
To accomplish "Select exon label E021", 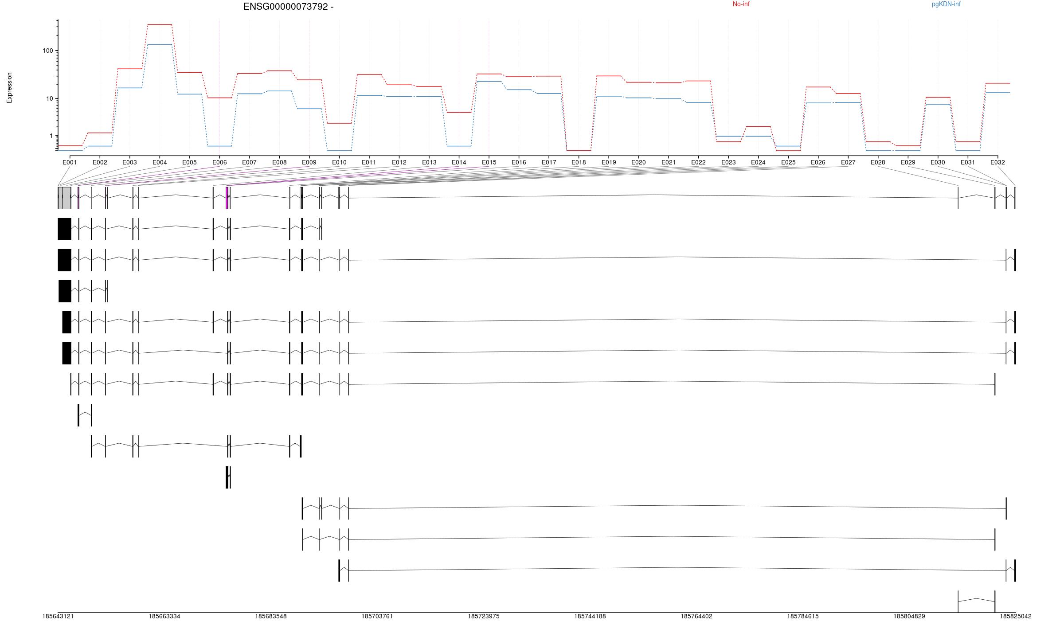I will pos(669,162).
